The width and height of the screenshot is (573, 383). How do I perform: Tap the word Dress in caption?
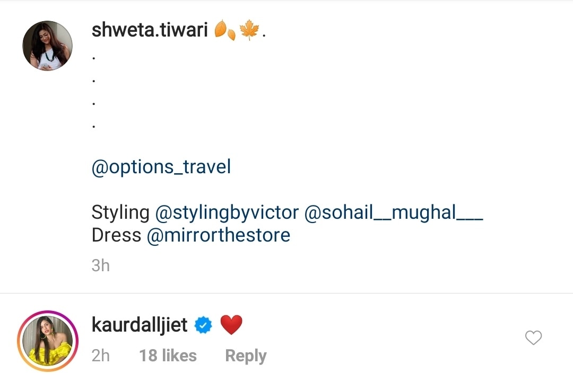click(x=116, y=235)
